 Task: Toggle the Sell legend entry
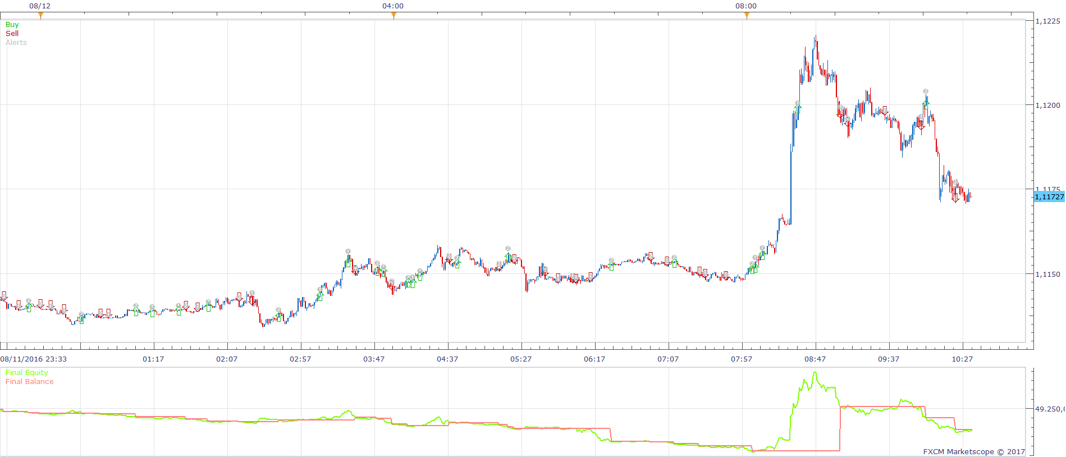click(12, 33)
